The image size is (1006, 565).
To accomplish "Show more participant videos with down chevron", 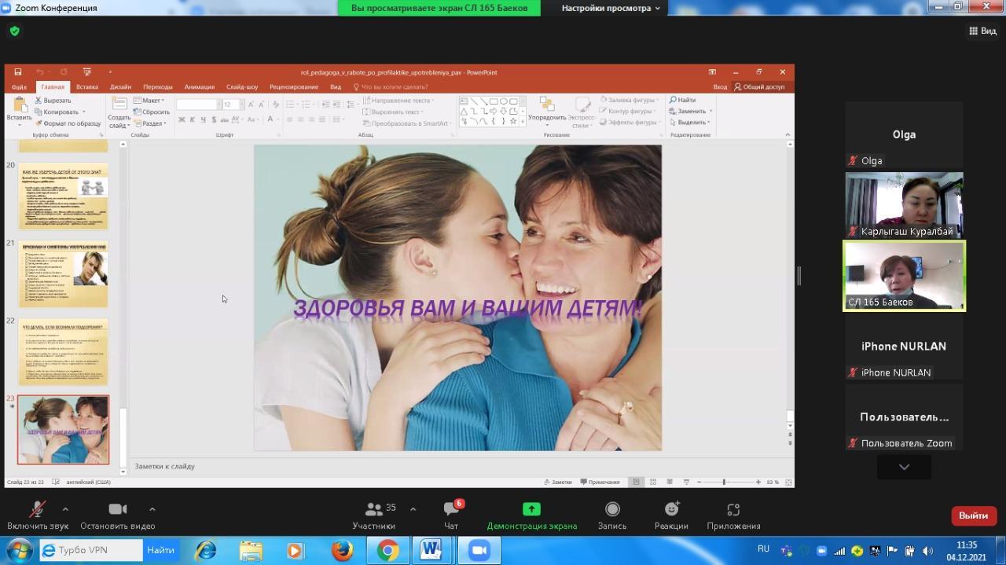I will [x=904, y=467].
